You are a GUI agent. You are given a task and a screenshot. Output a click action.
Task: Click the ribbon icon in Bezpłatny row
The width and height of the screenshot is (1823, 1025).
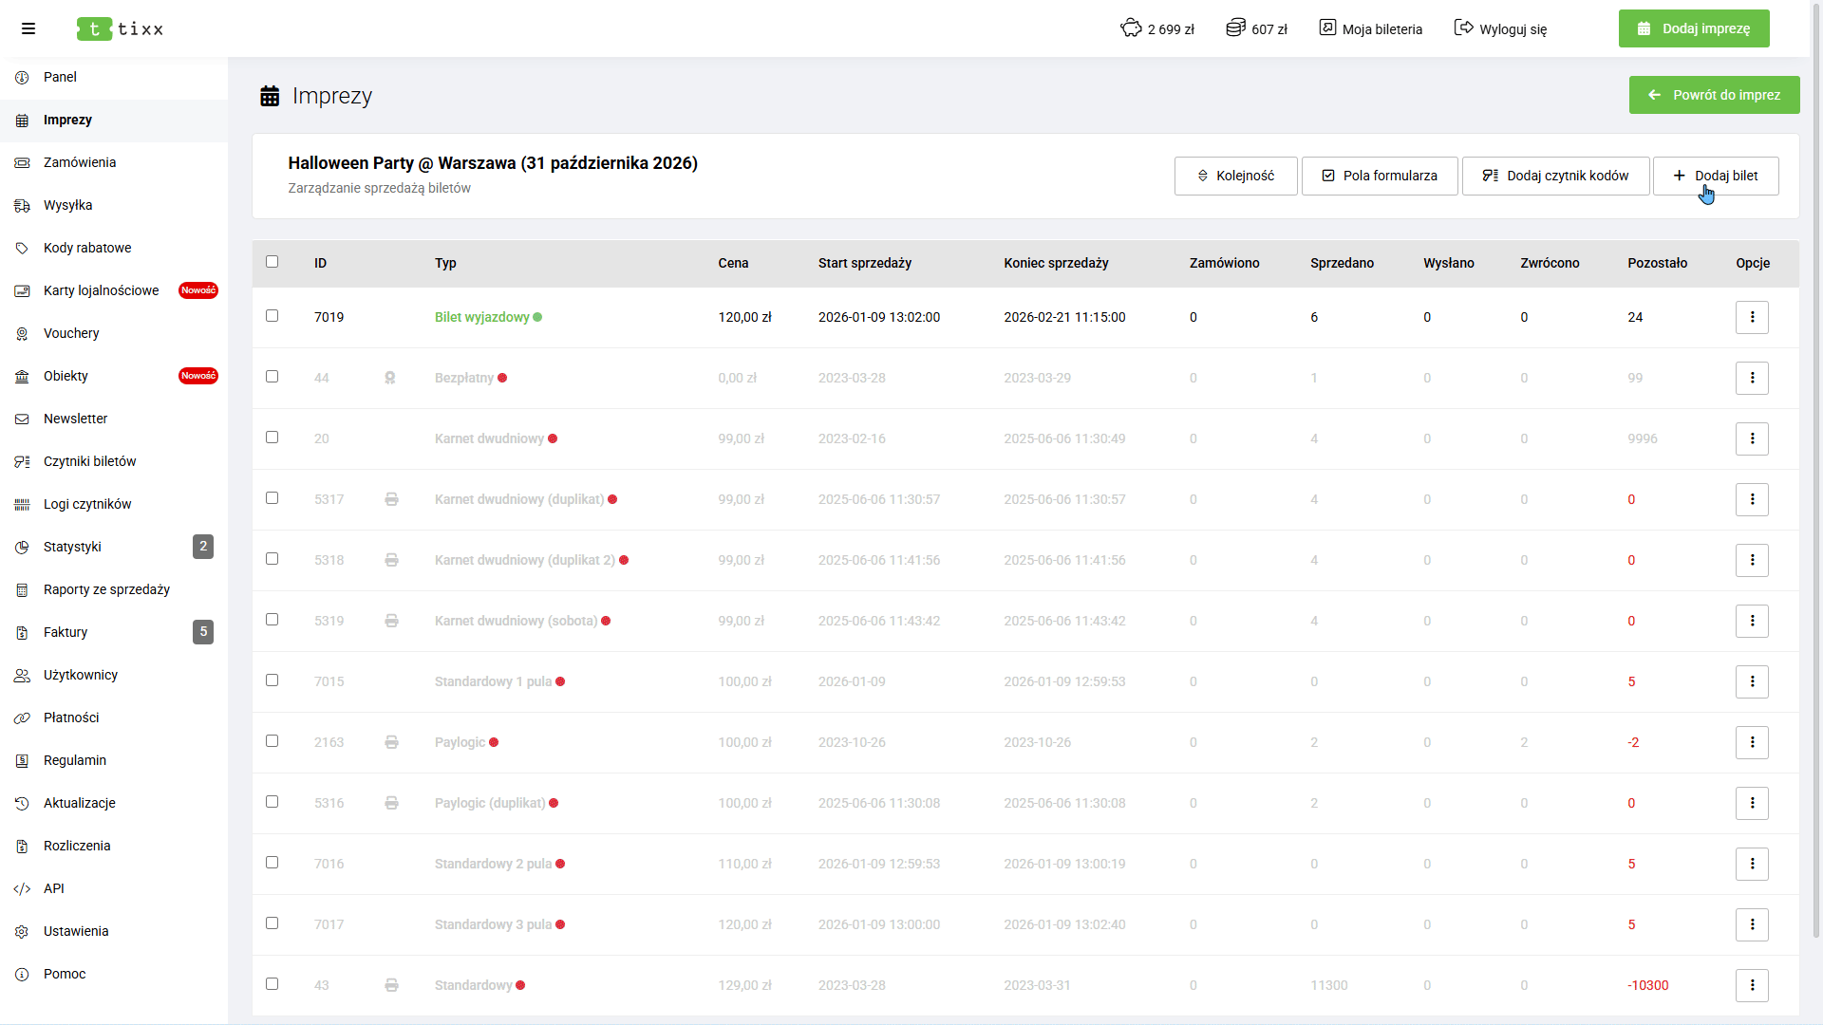(390, 378)
